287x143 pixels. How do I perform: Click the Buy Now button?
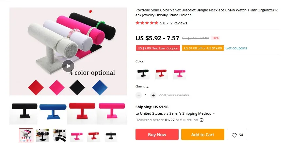click(157, 135)
